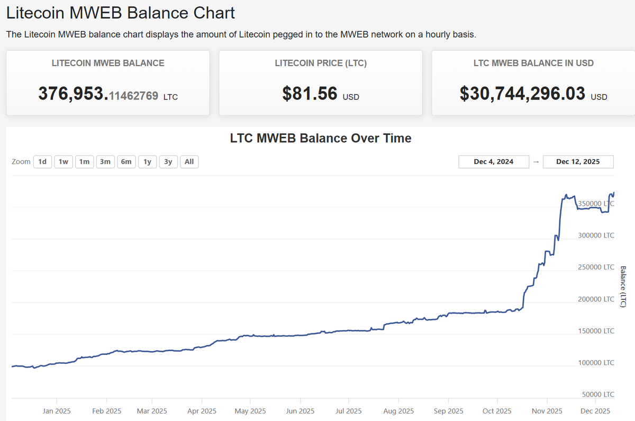Select the 3m zoom preset
This screenshot has width=635, height=421.
click(x=105, y=161)
